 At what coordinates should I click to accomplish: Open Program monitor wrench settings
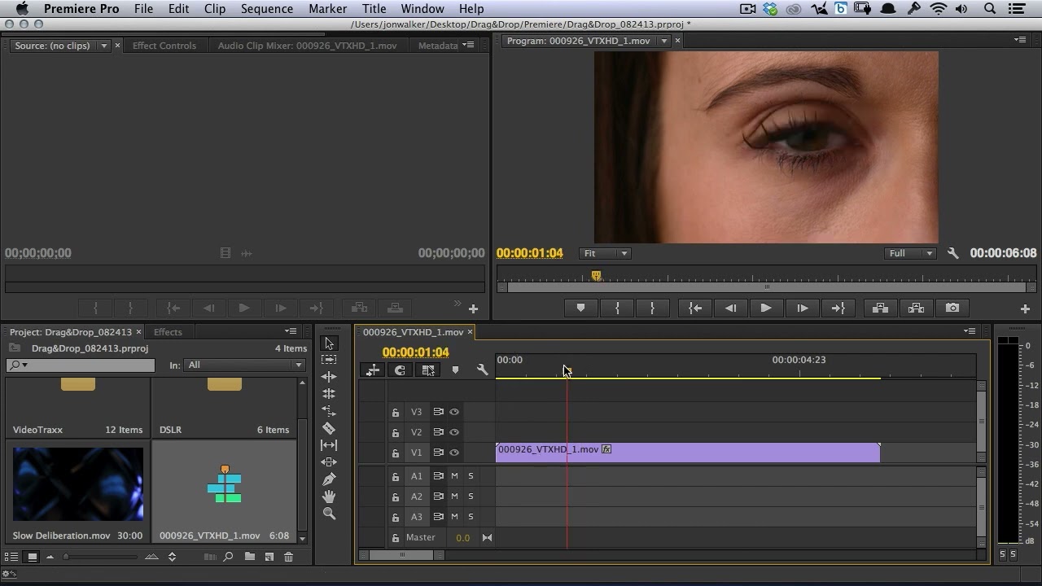[x=953, y=253]
